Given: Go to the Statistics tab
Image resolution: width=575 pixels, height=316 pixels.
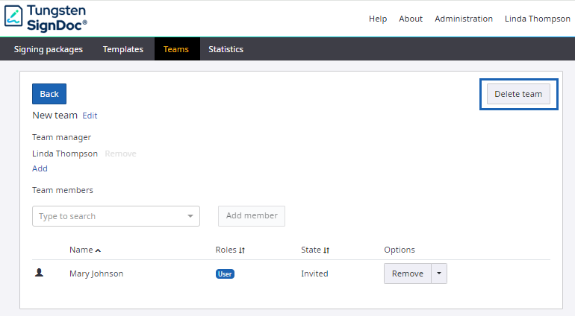Looking at the screenshot, I should pos(226,49).
